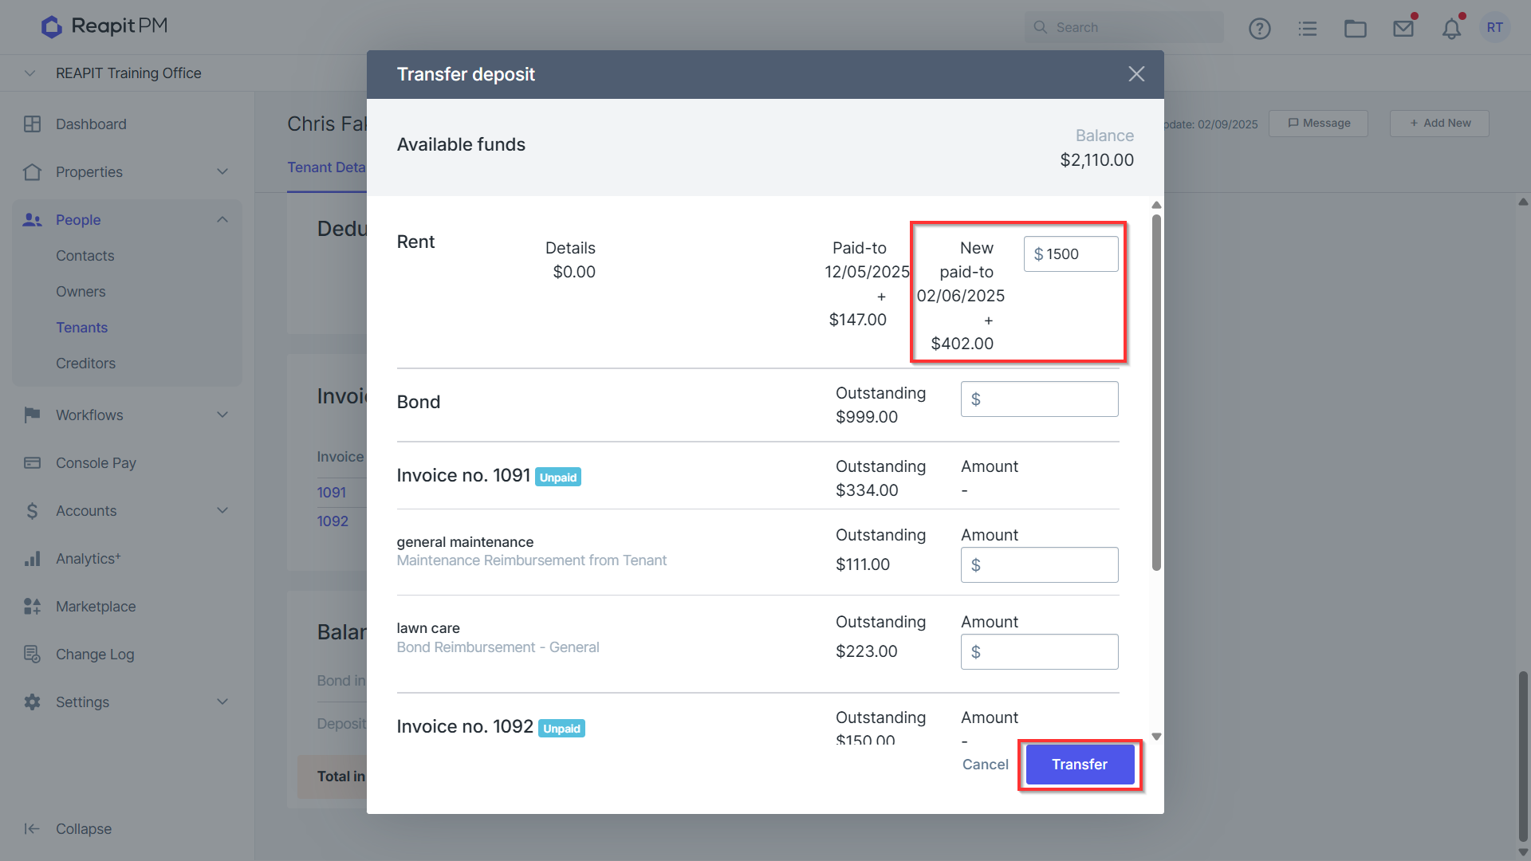1531x861 pixels.
Task: Collapse the People menu chevron
Action: tap(222, 220)
